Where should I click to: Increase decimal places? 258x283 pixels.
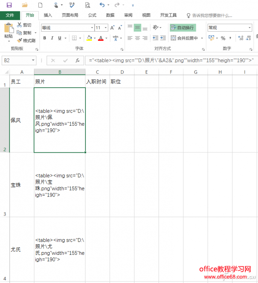point(241,38)
